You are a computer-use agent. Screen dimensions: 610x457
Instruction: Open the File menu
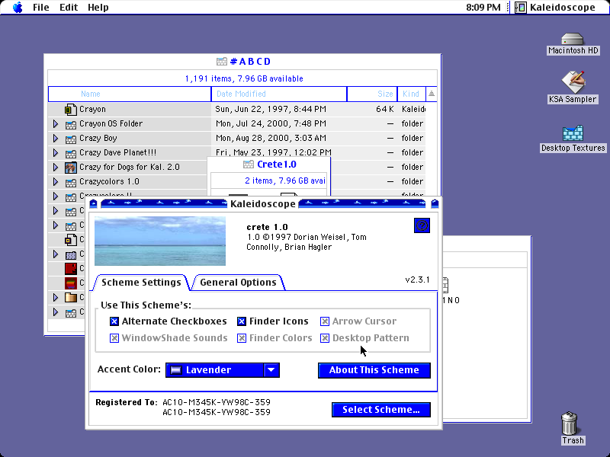tap(41, 8)
